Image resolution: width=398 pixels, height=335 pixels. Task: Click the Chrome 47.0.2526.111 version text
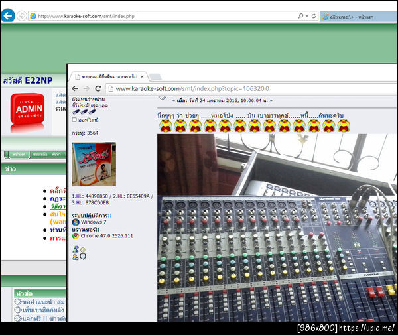[x=107, y=236]
